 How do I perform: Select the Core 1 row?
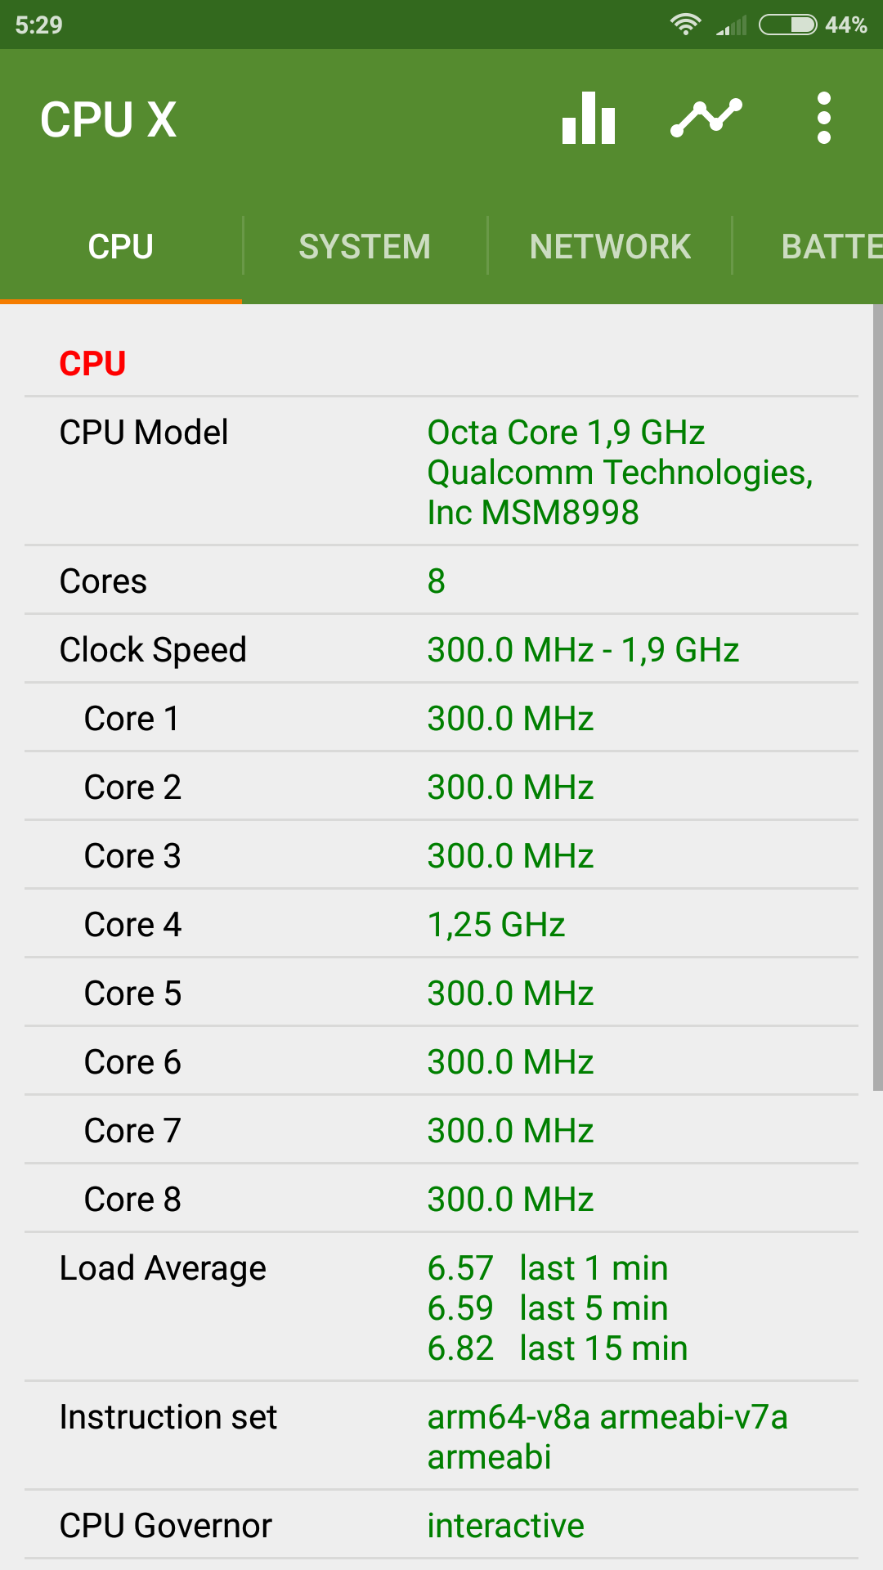[x=441, y=718]
